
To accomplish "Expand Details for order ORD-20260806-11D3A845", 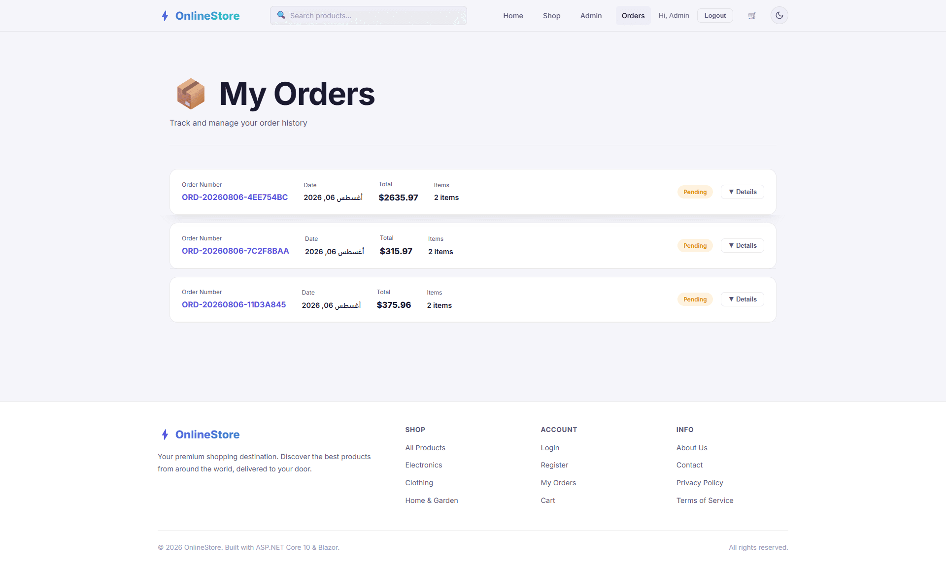I will coord(742,299).
